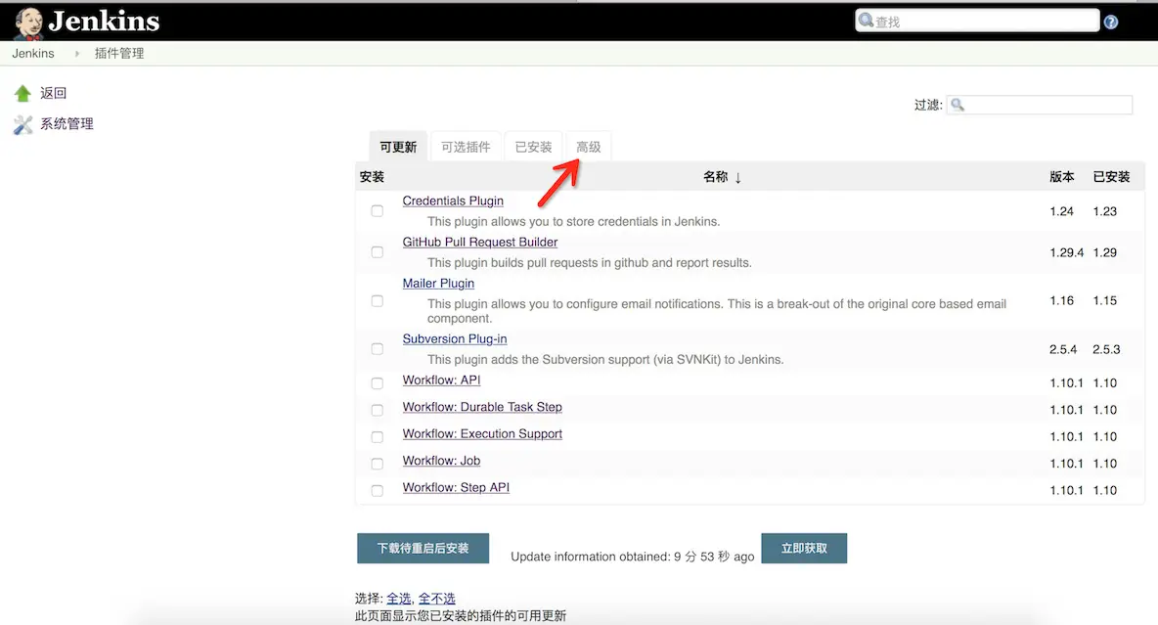The image size is (1158, 625).
Task: Click the Subversion Plug-in description text
Action: tap(605, 360)
